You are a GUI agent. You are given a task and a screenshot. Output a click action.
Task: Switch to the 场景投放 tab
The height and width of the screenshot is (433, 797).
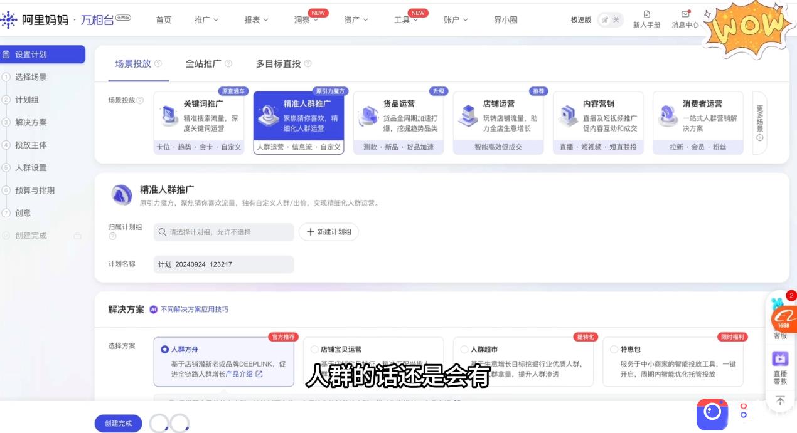point(133,64)
